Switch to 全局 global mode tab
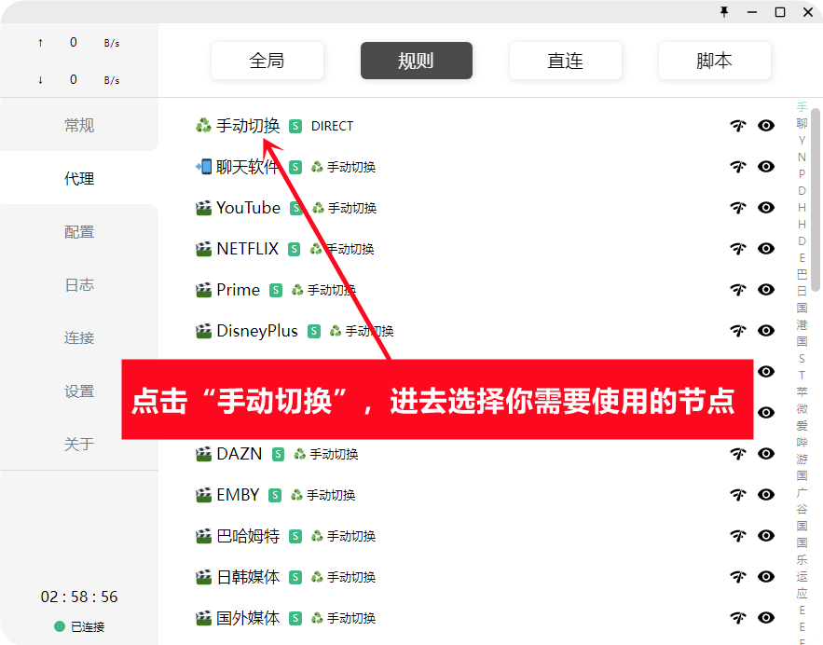The width and height of the screenshot is (823, 645). click(x=267, y=61)
